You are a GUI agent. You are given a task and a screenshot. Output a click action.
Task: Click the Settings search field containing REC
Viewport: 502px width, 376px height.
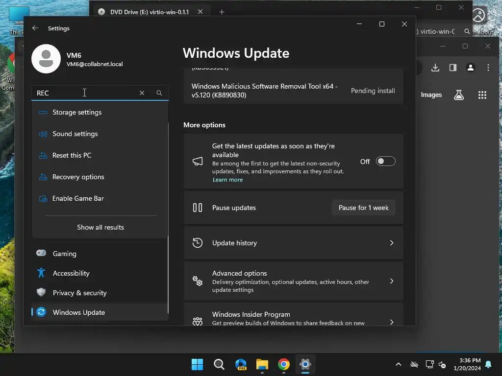tap(100, 93)
